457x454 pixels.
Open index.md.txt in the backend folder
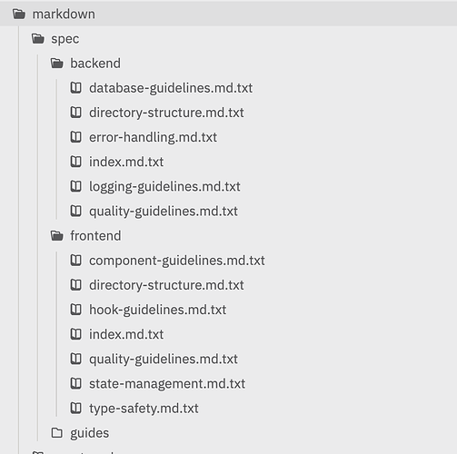[x=126, y=162]
